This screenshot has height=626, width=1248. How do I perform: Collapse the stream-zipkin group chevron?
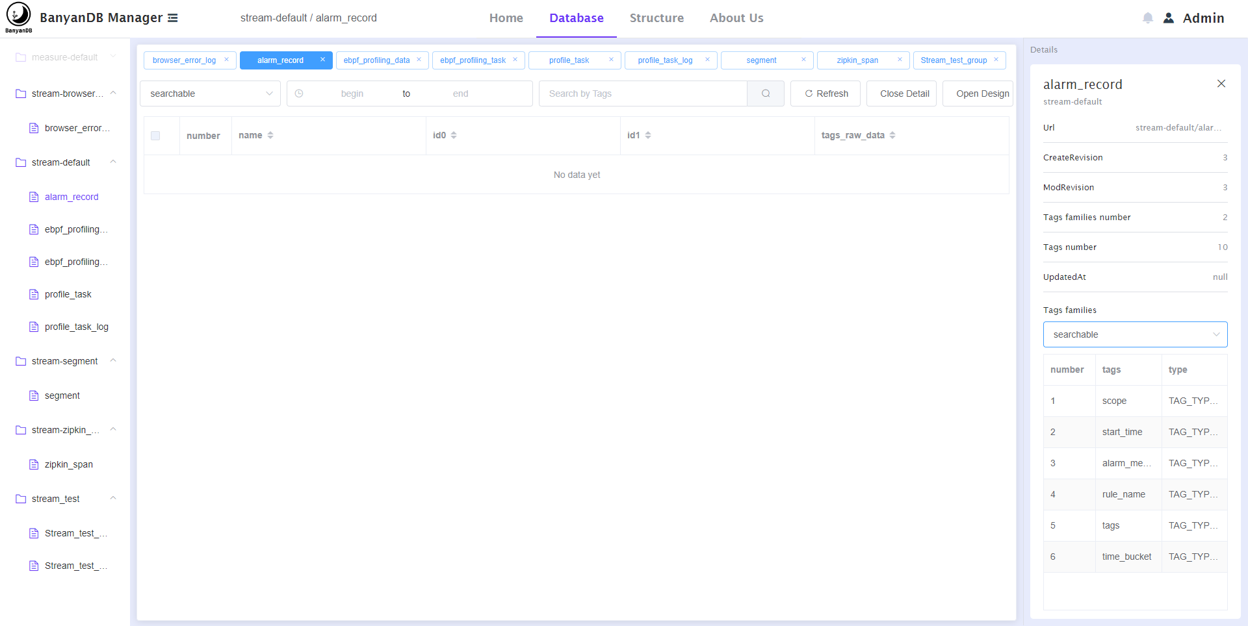coord(113,429)
